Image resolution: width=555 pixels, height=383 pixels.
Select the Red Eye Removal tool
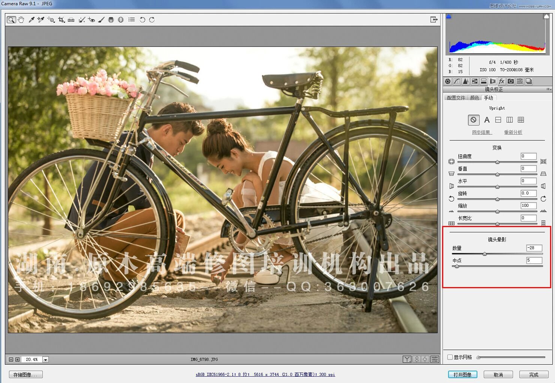point(91,20)
